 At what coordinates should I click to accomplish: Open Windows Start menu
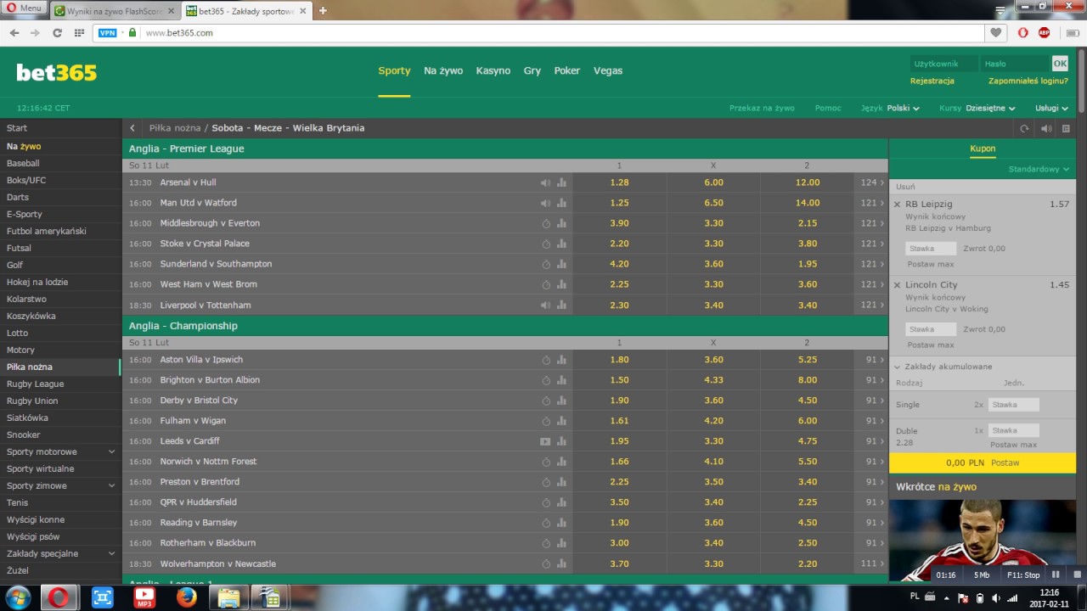click(17, 597)
